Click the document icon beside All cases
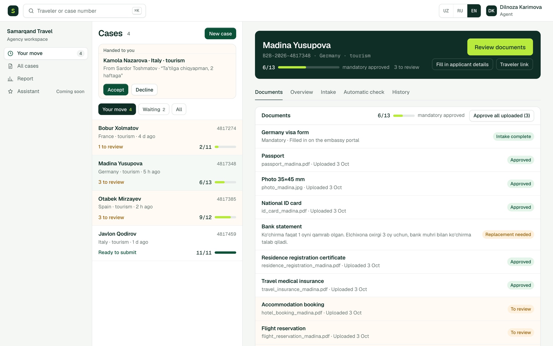The height and width of the screenshot is (346, 553). (x=11, y=66)
